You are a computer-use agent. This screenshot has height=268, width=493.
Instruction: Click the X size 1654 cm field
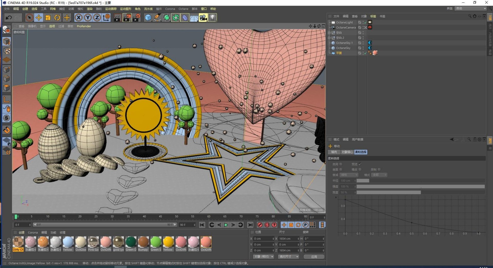289,239
